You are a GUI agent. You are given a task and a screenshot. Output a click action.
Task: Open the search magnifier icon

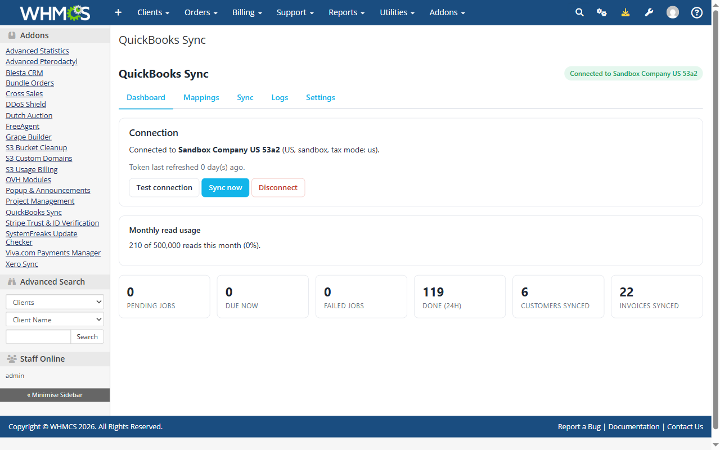(579, 12)
